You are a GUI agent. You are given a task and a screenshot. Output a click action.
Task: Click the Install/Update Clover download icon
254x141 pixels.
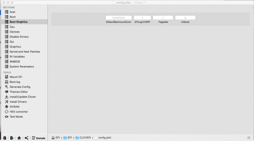[7, 97]
